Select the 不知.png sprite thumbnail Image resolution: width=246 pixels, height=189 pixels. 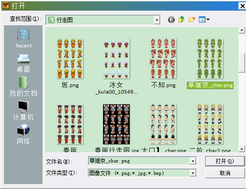coord(163,59)
